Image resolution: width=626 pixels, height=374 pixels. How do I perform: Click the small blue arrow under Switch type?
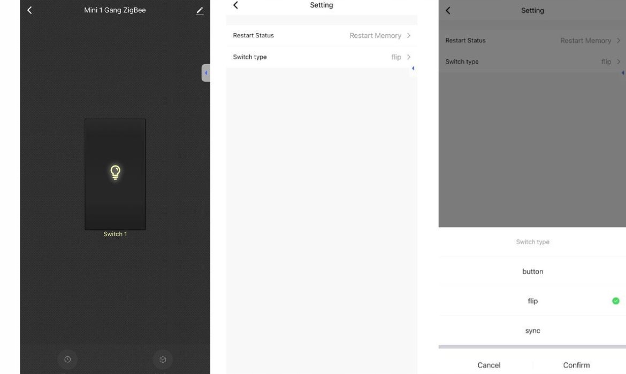tap(413, 68)
